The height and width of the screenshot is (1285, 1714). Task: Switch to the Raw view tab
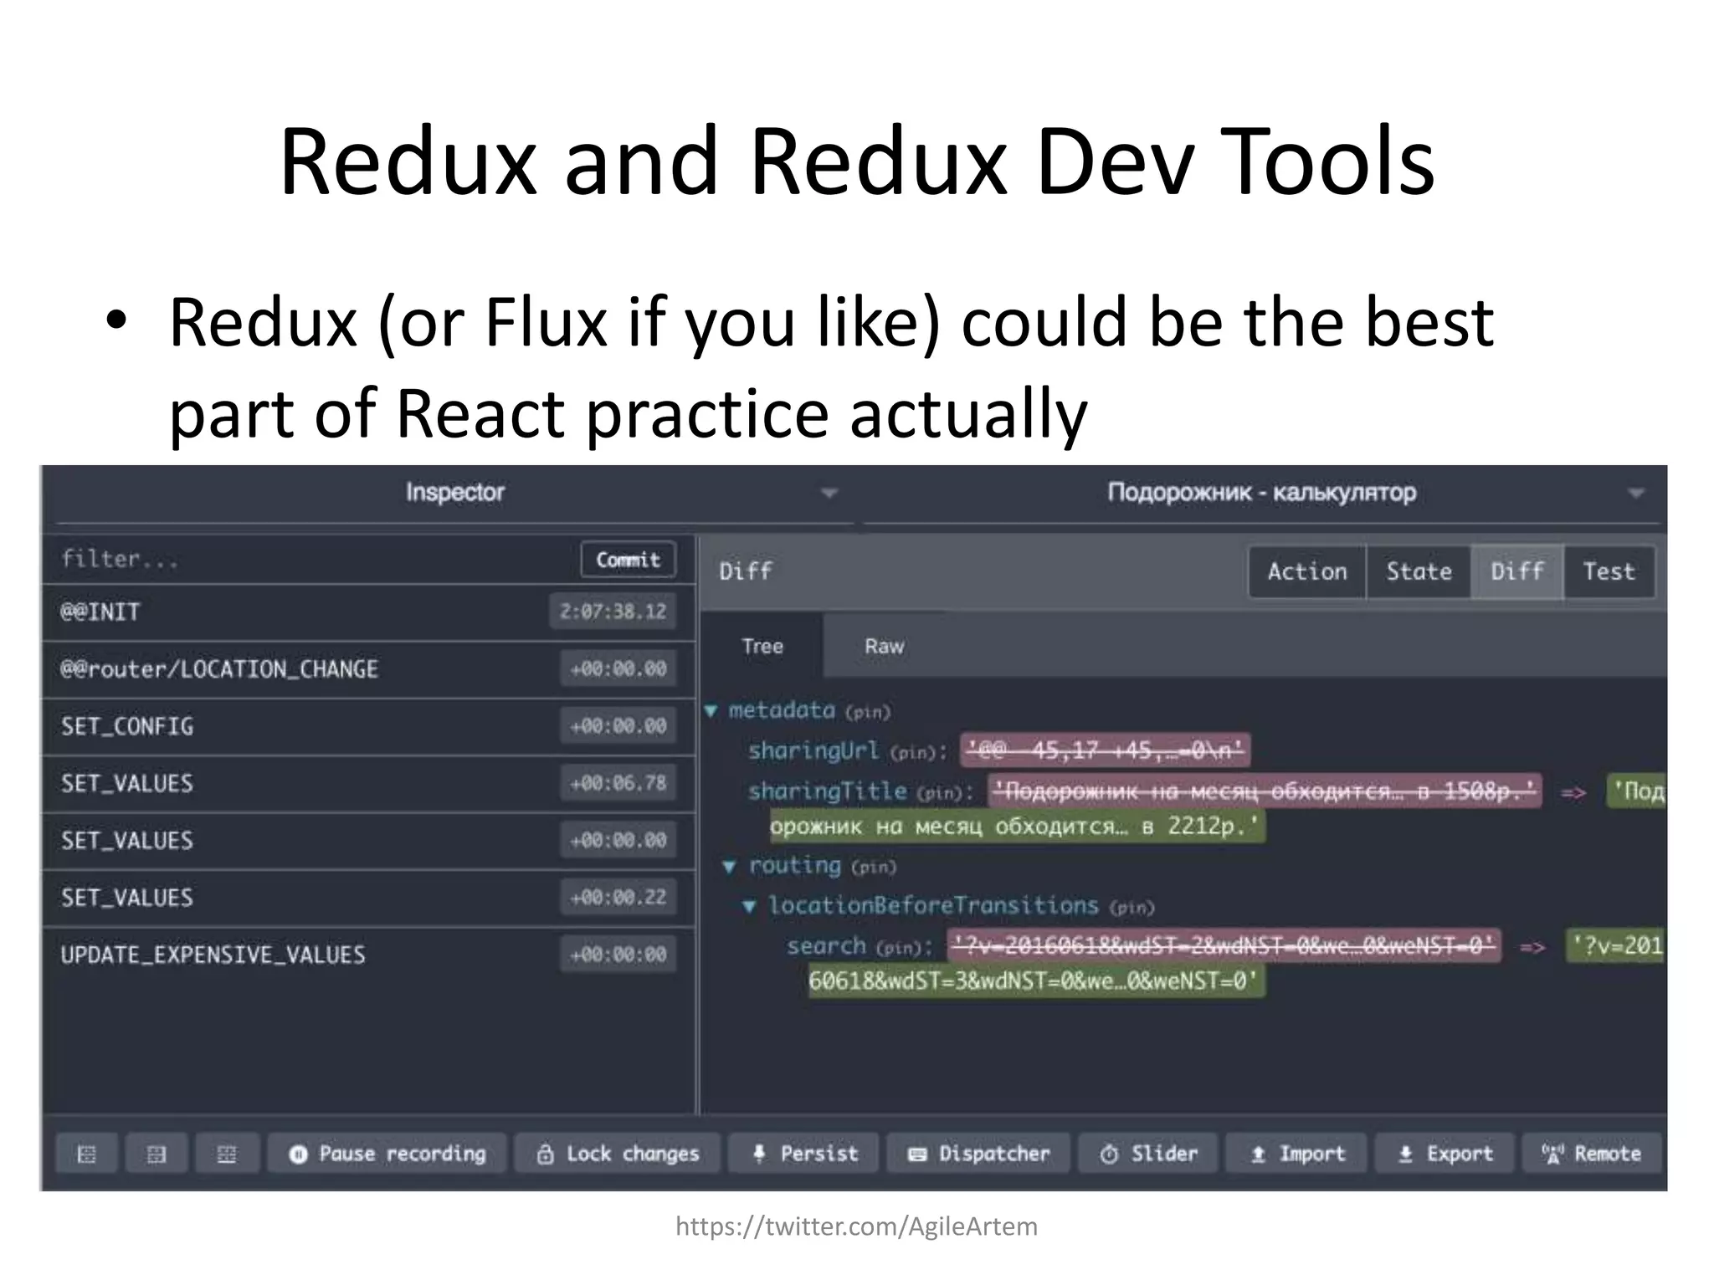click(x=884, y=646)
